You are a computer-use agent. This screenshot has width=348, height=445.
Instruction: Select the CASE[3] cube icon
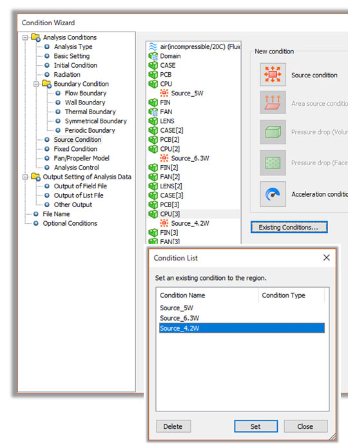click(153, 195)
